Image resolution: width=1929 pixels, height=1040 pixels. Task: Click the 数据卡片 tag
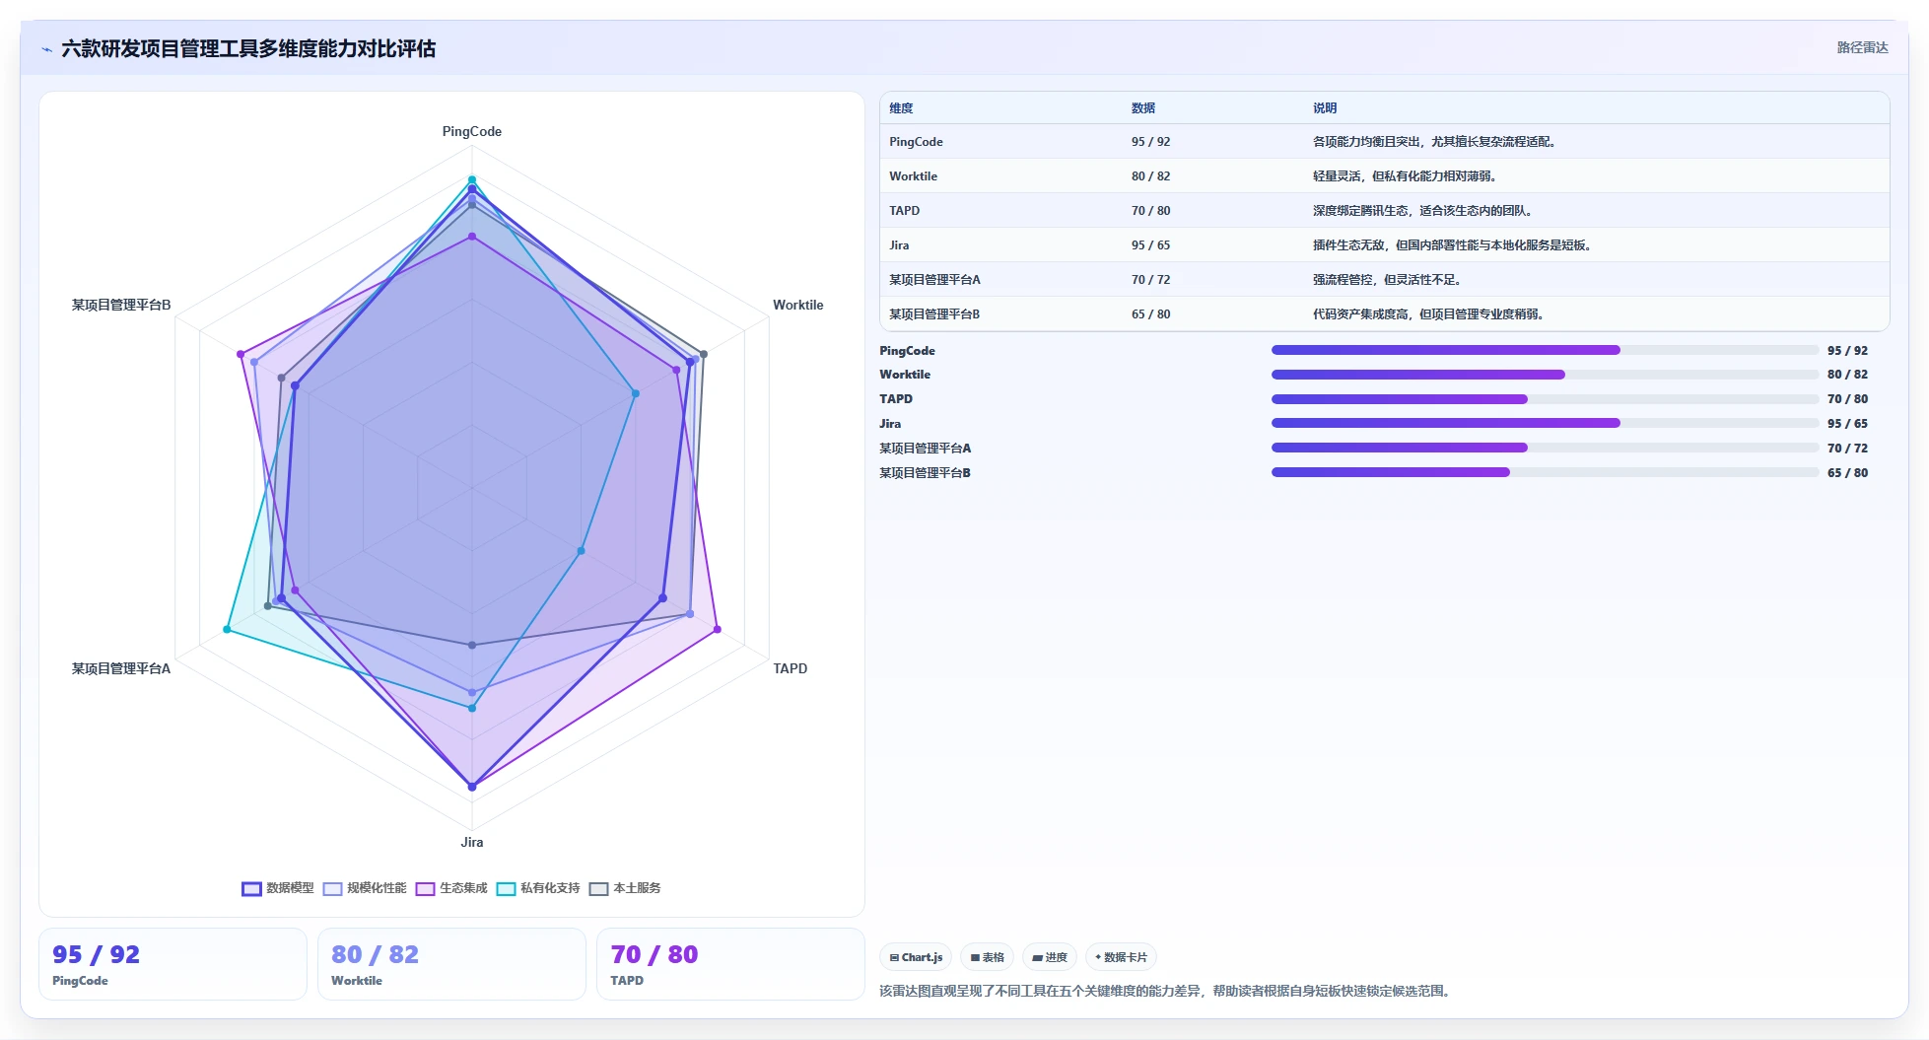tap(1121, 957)
